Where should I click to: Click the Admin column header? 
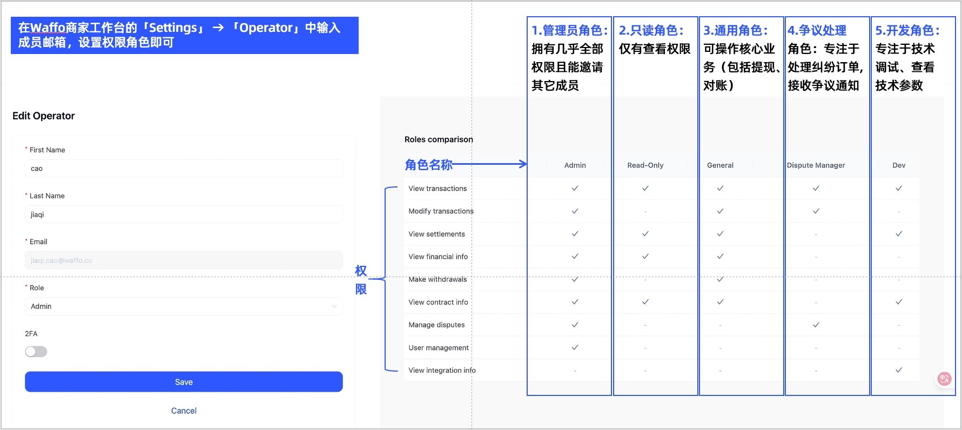point(575,165)
